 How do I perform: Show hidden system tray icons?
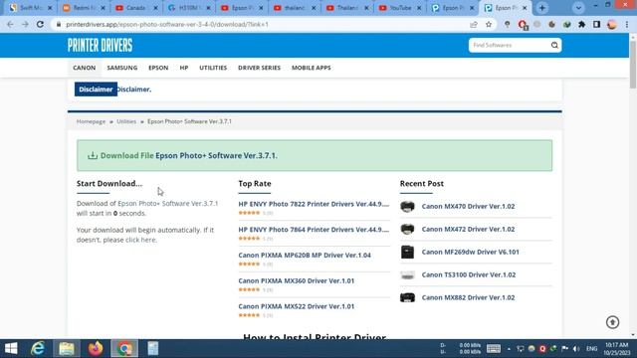(509, 349)
